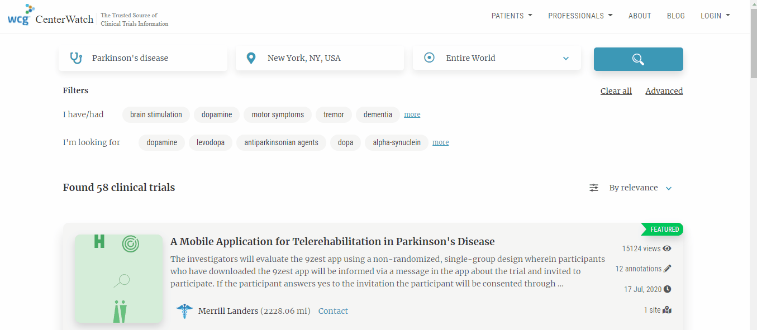The height and width of the screenshot is (330, 757).
Task: Toggle the levodopa filter chip
Action: click(x=211, y=142)
